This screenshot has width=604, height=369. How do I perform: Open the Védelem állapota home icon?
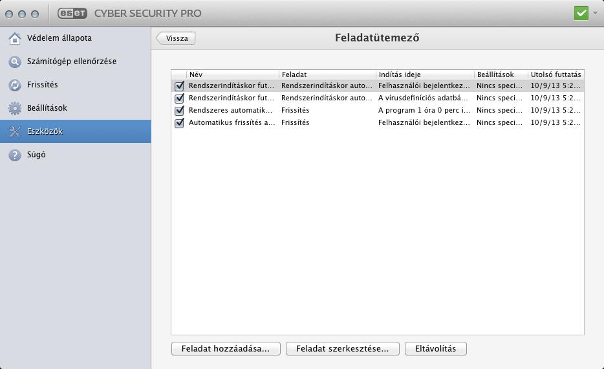(15, 38)
